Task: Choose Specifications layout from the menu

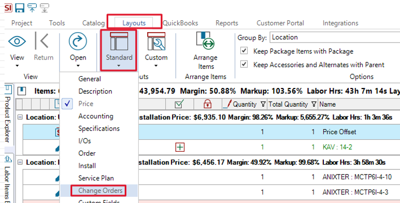Action: (99, 128)
